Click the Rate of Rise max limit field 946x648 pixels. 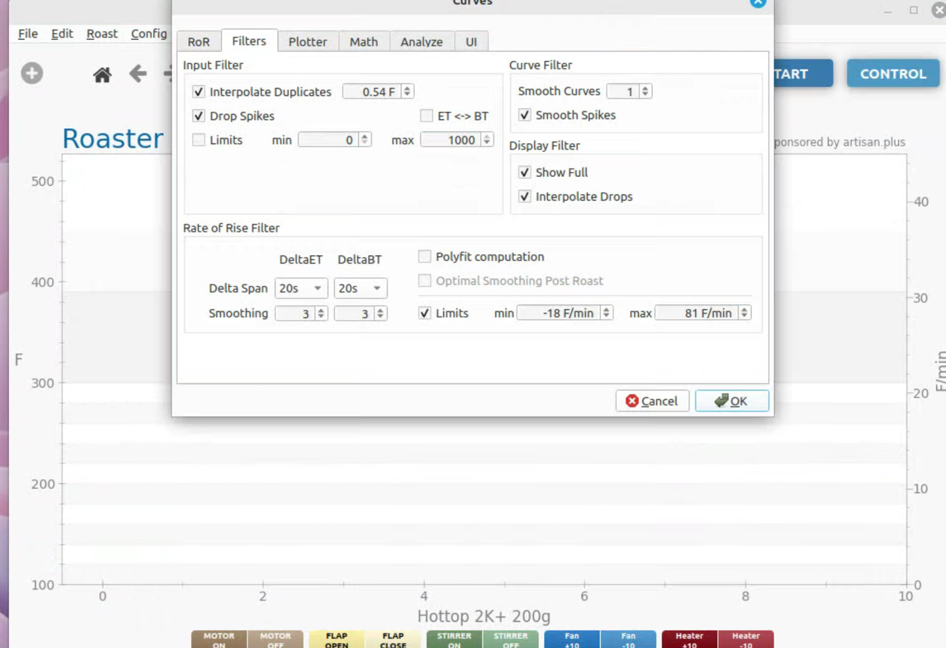click(x=696, y=313)
